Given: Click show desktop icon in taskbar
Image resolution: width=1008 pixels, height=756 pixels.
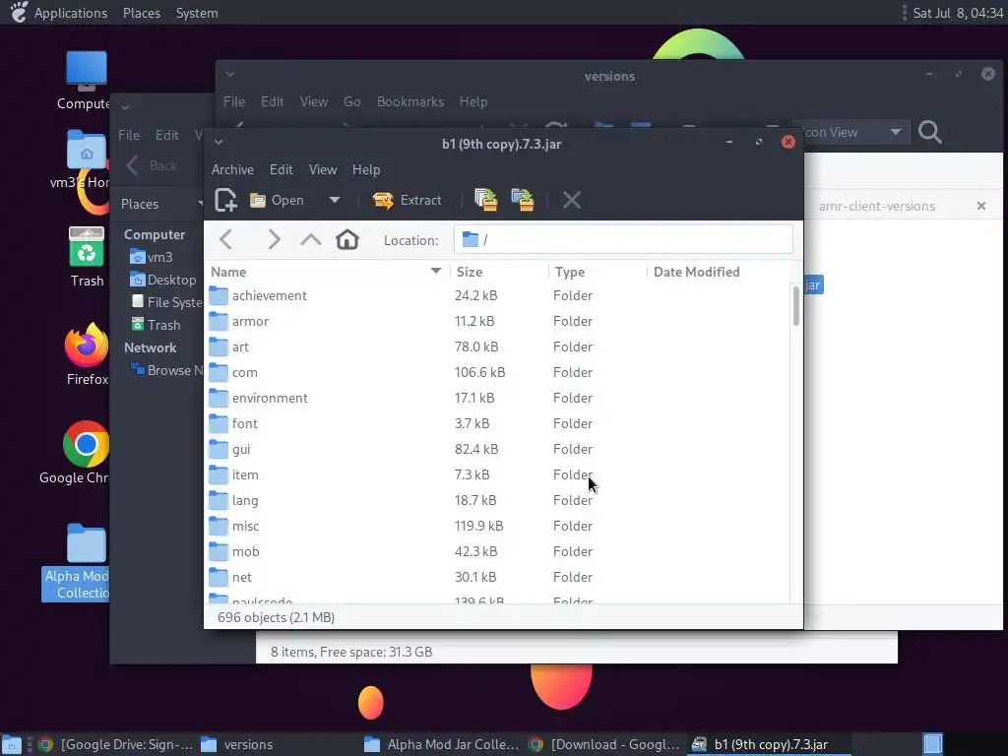Looking at the screenshot, I should click(12, 745).
